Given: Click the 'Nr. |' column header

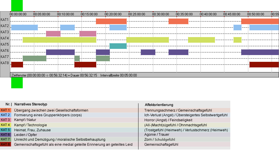Looking at the screenshot, I should pyautogui.click(x=9, y=104).
